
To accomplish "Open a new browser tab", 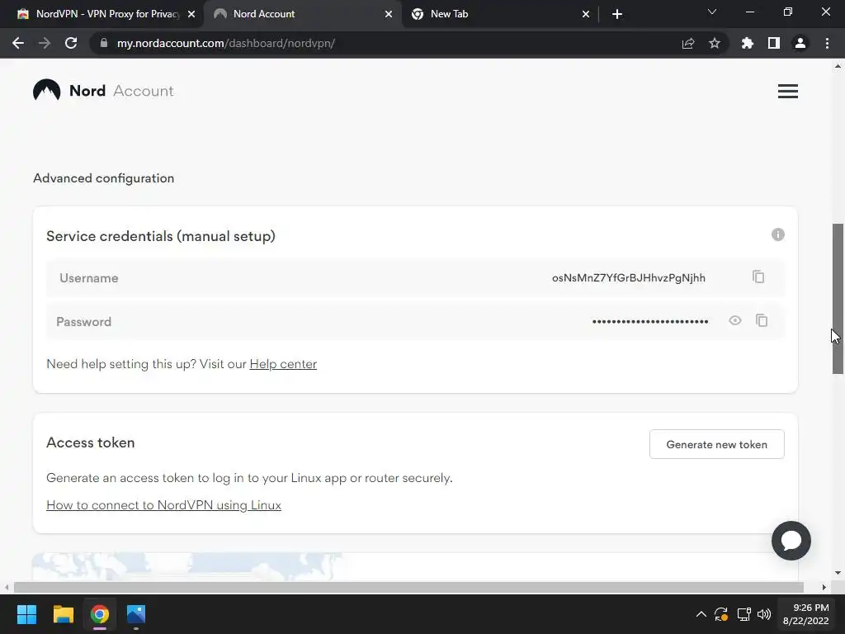I will tap(617, 15).
